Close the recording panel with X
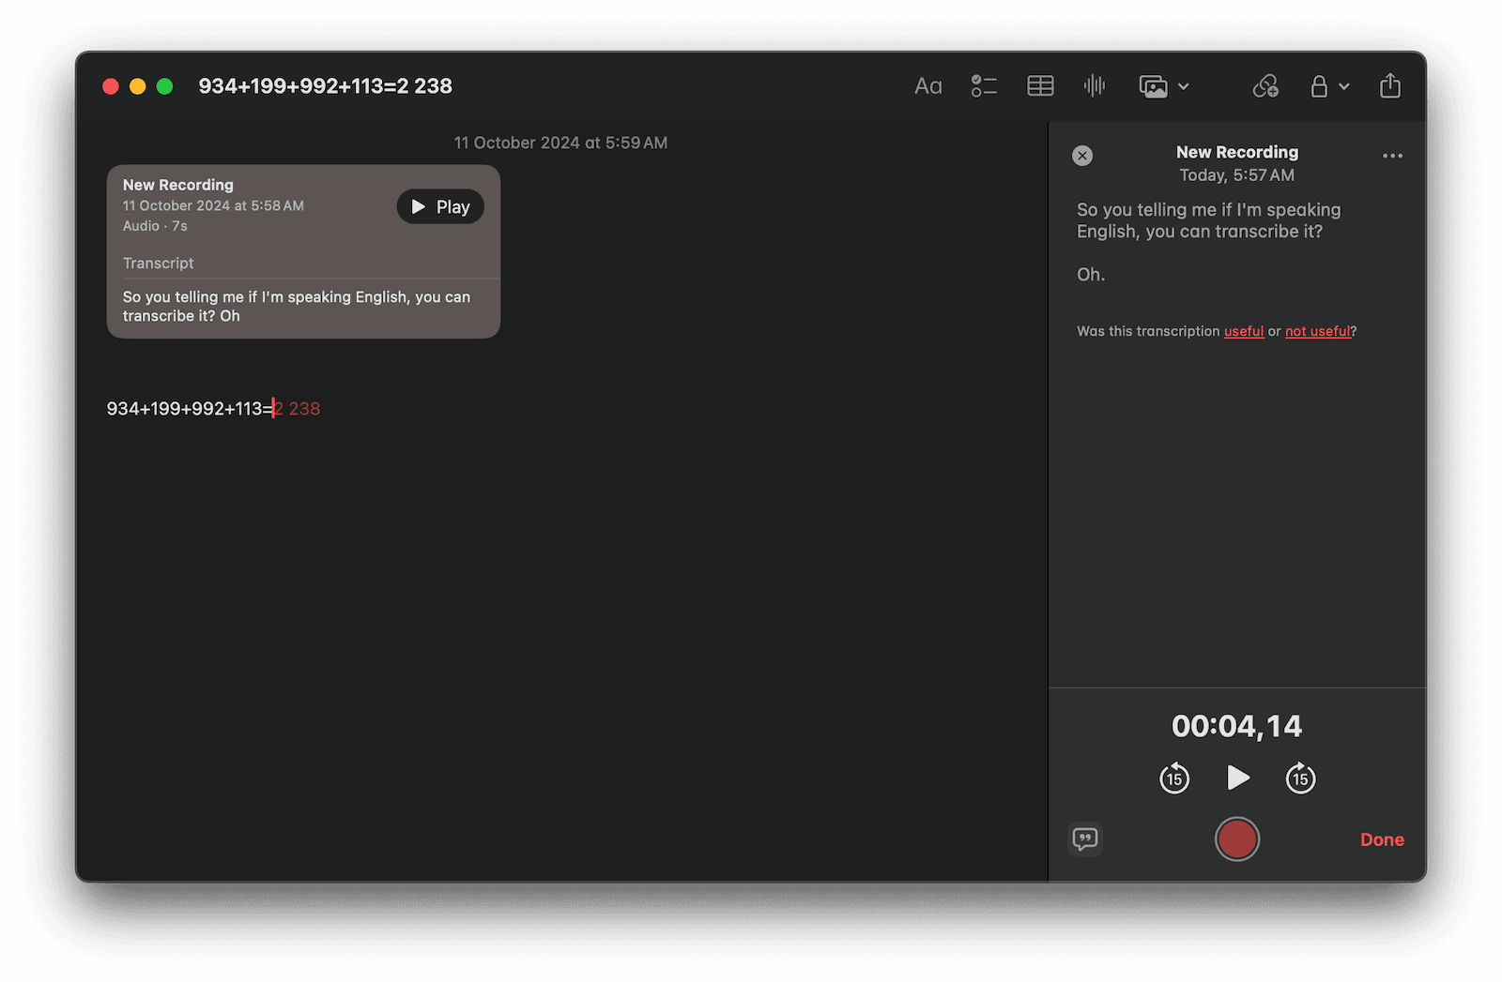This screenshot has height=982, width=1502. point(1082,156)
